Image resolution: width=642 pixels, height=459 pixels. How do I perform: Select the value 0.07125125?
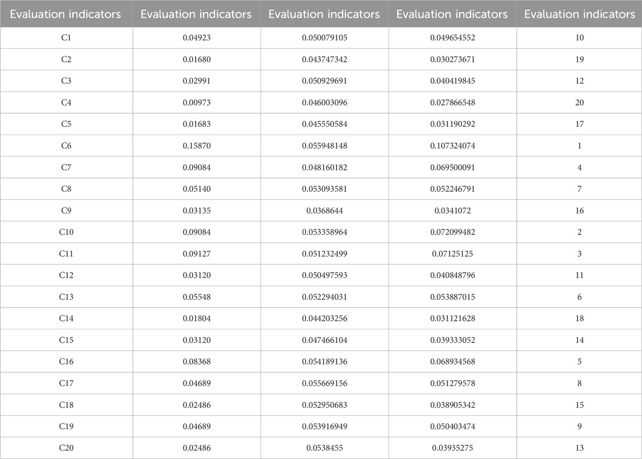pyautogui.click(x=452, y=254)
